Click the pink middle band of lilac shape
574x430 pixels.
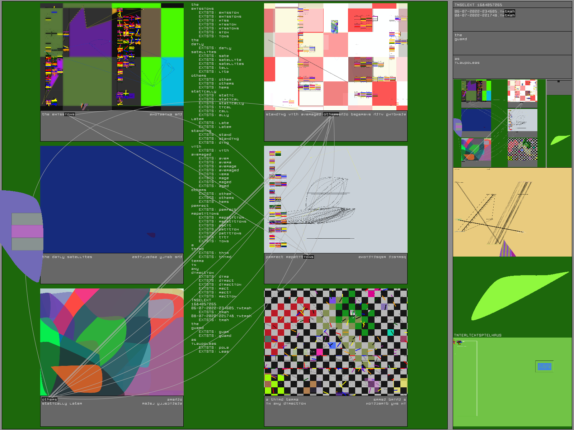click(27, 231)
